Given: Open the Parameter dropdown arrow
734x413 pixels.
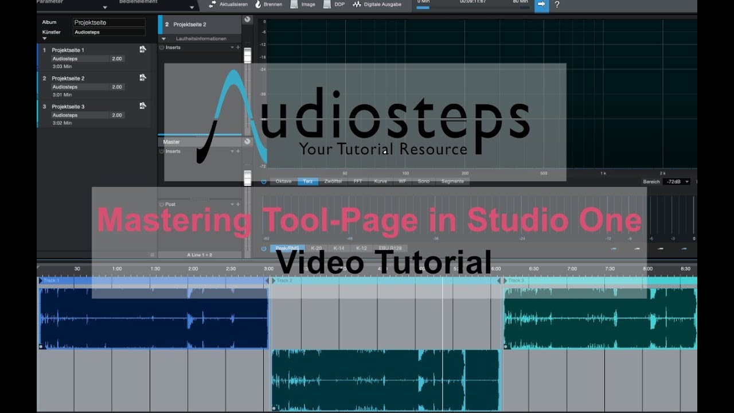Looking at the screenshot, I should pyautogui.click(x=105, y=8).
